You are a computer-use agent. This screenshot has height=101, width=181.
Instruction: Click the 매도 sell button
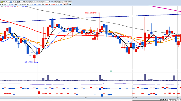[x=70, y=4]
